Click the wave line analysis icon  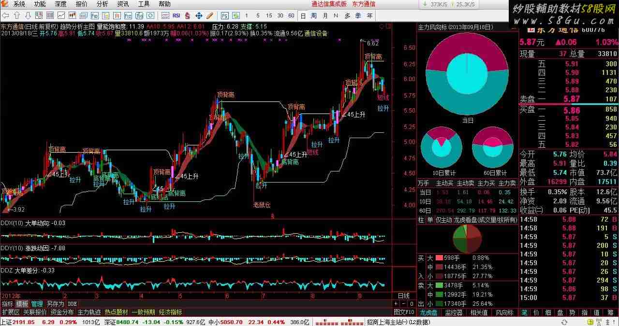pos(165,15)
